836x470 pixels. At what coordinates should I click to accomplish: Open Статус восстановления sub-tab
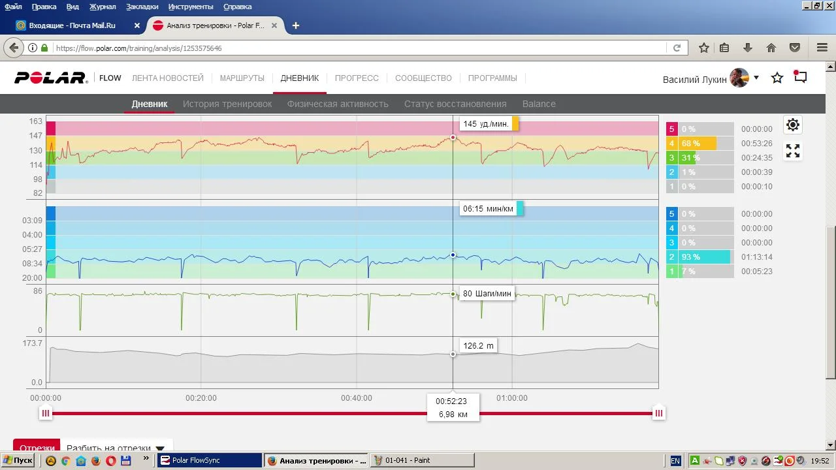click(455, 104)
